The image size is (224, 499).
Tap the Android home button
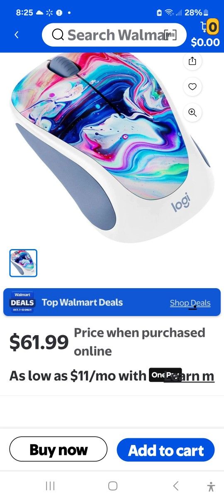point(112,486)
